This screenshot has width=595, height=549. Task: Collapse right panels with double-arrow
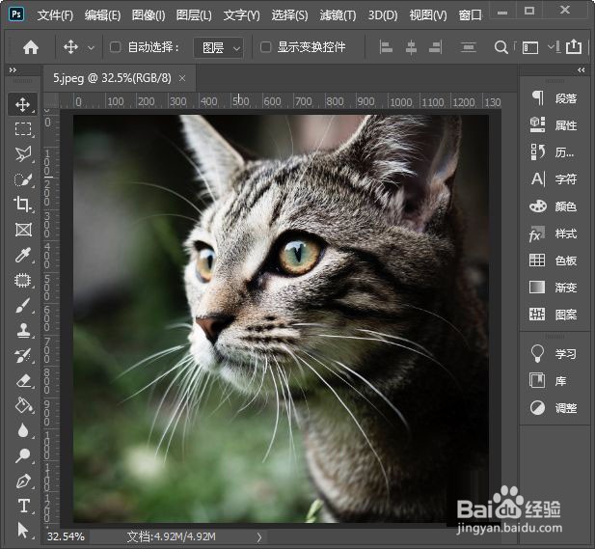point(581,69)
